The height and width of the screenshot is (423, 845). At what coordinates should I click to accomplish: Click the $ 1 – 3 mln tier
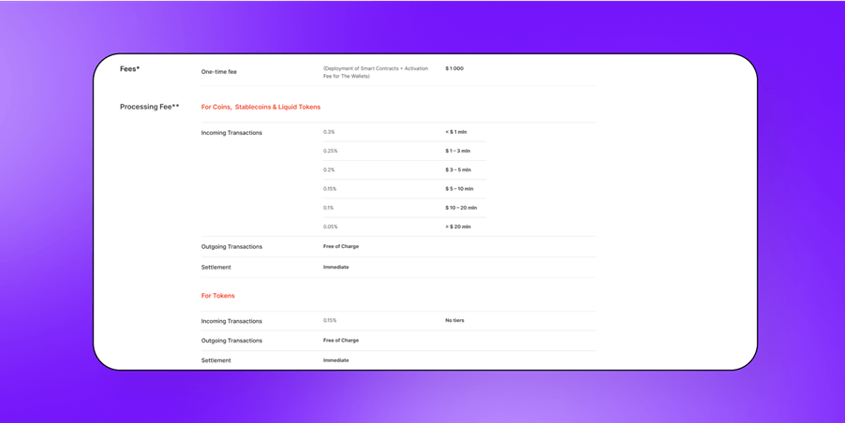pyautogui.click(x=457, y=151)
